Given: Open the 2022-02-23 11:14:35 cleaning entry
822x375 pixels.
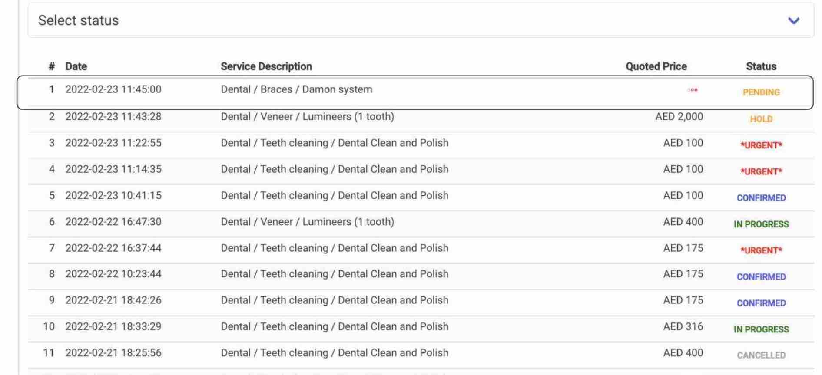Looking at the screenshot, I should pos(421,171).
